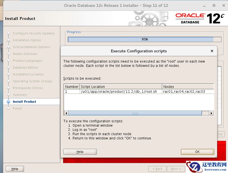This screenshot has width=228, height=173.
Task: Select Summary step in sidebar
Action: tap(20, 95)
